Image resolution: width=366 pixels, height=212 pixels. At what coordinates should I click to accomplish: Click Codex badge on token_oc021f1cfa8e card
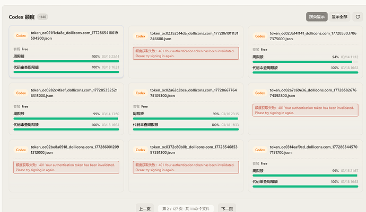21,35
